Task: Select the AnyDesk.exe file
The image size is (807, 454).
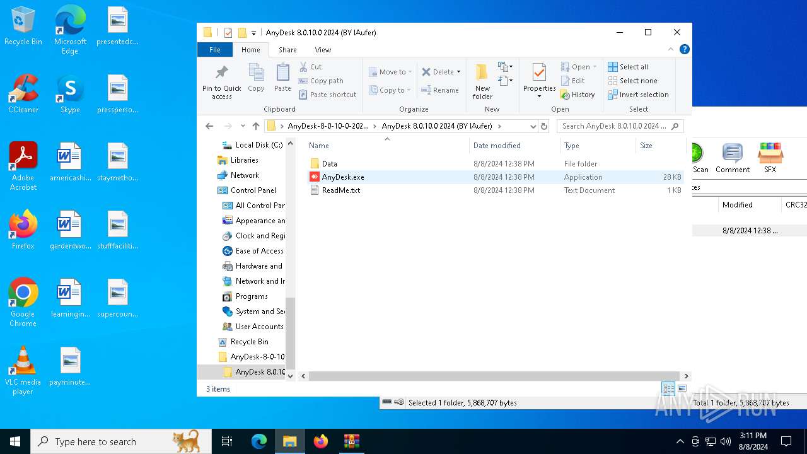Action: [x=495, y=177]
